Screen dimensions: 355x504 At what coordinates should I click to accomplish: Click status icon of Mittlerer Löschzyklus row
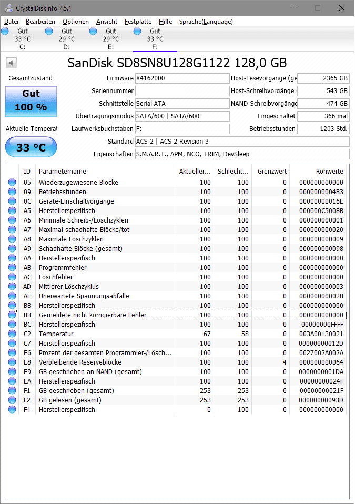click(12, 286)
